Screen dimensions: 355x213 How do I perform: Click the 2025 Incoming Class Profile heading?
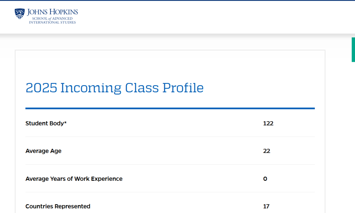[114, 88]
